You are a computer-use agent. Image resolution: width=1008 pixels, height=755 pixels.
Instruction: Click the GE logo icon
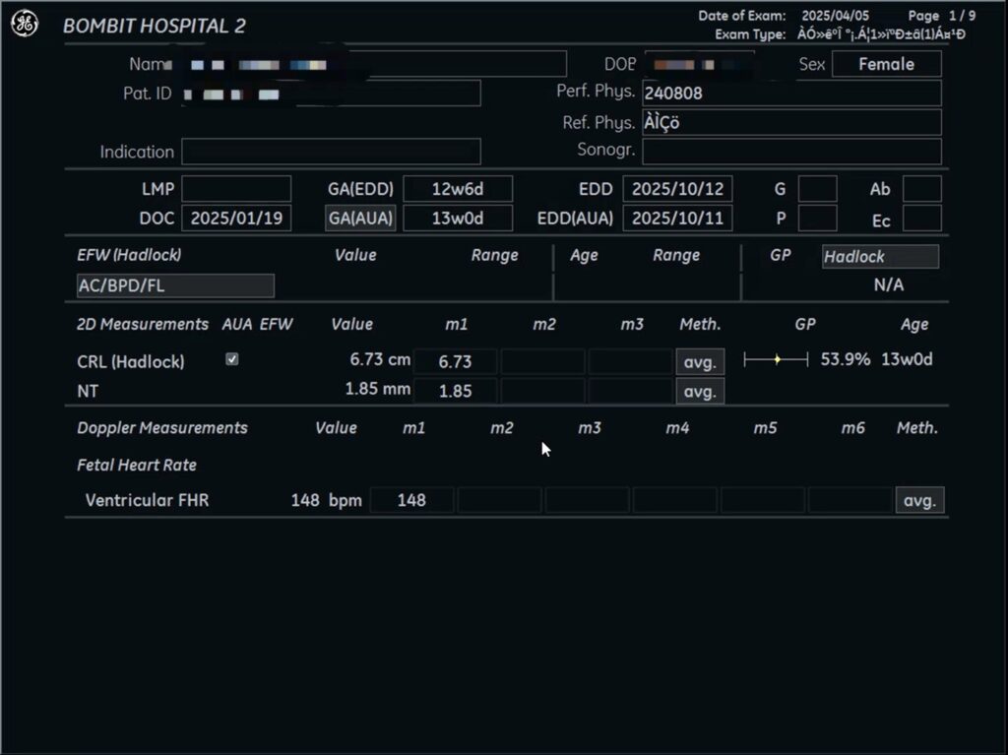point(25,25)
